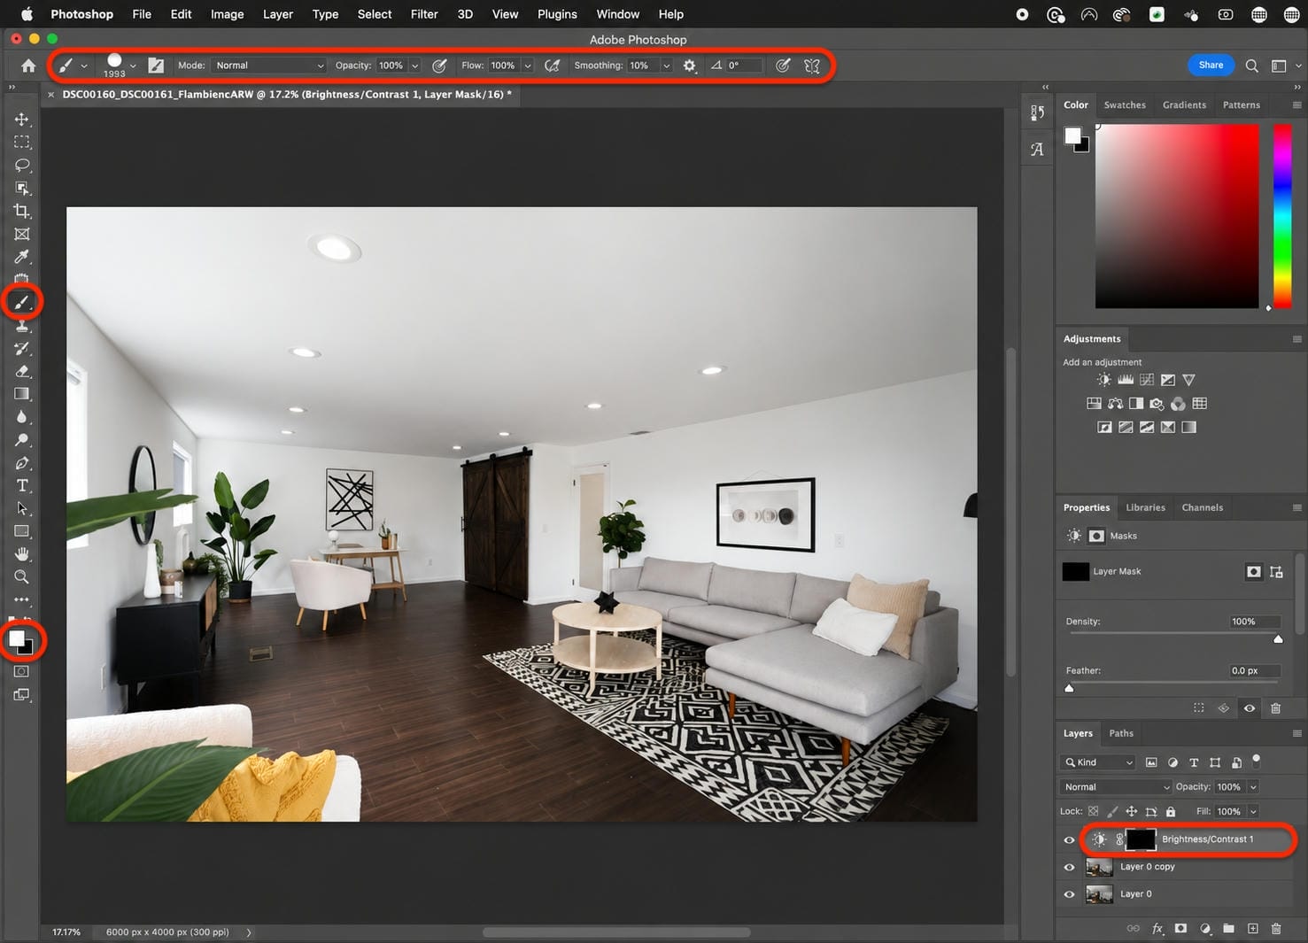The image size is (1308, 943).
Task: Switch to the Channels tab
Action: click(x=1202, y=507)
